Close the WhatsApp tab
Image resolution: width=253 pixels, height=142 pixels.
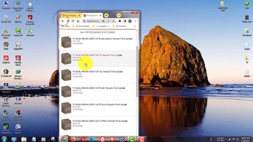click(x=79, y=15)
